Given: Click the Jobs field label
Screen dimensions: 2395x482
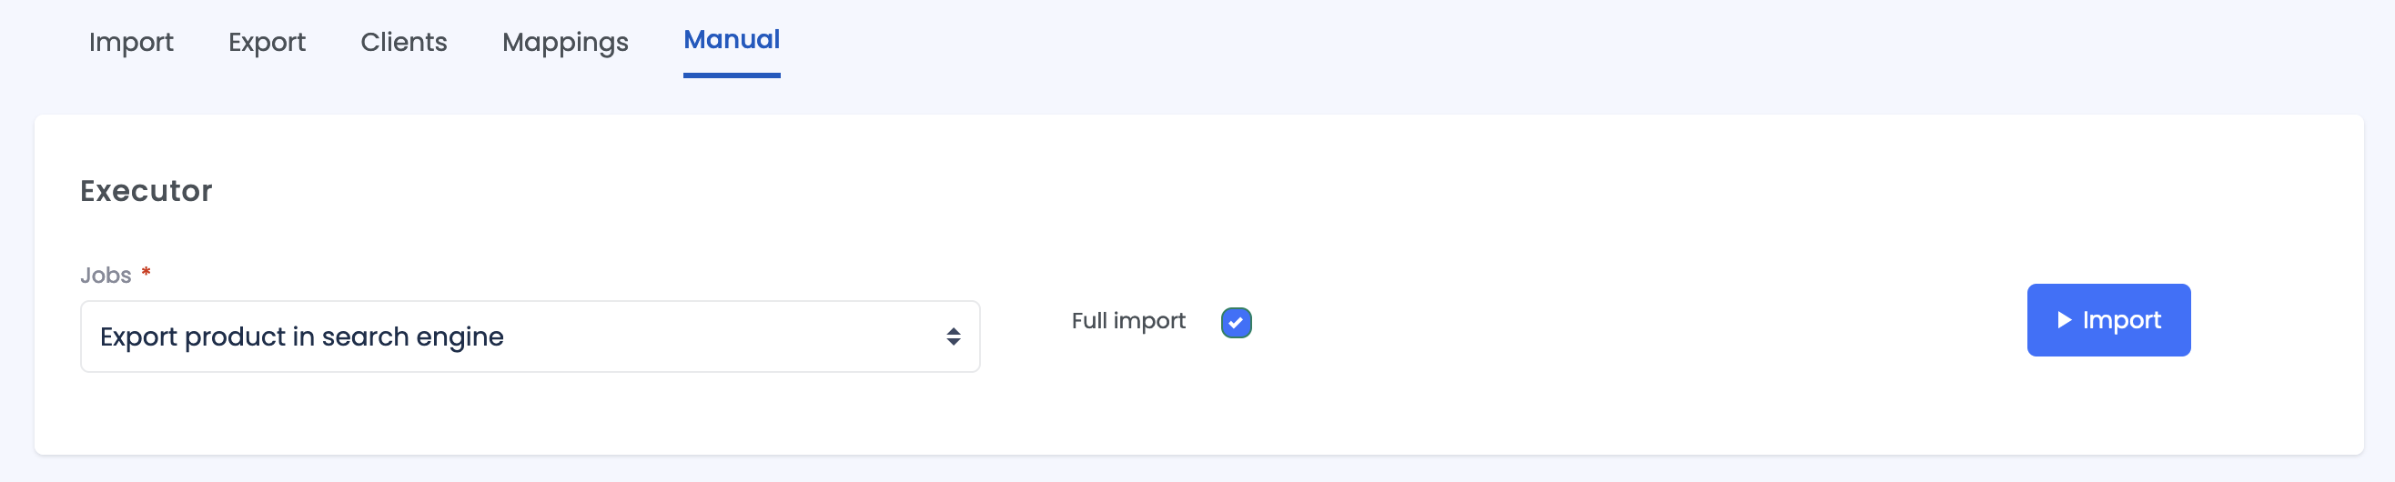Looking at the screenshot, I should coord(106,275).
